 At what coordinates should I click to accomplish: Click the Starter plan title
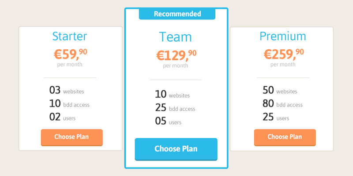pos(70,36)
